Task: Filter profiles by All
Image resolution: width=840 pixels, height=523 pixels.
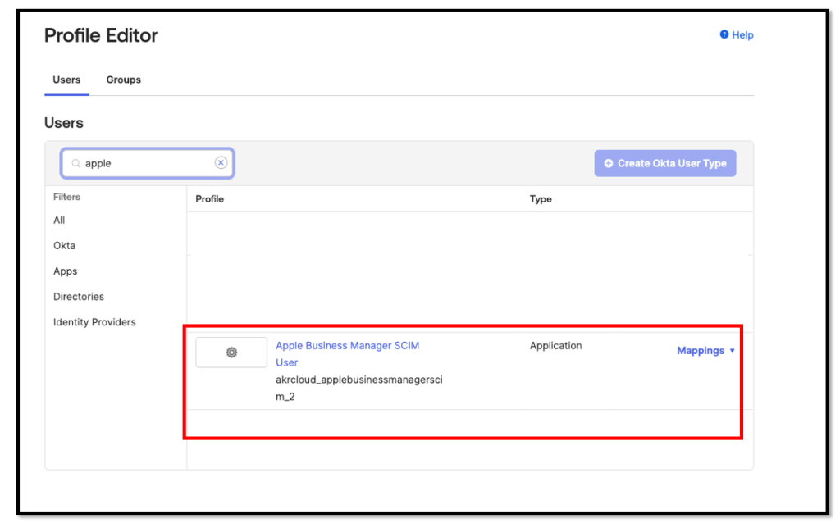Action: coord(59,221)
